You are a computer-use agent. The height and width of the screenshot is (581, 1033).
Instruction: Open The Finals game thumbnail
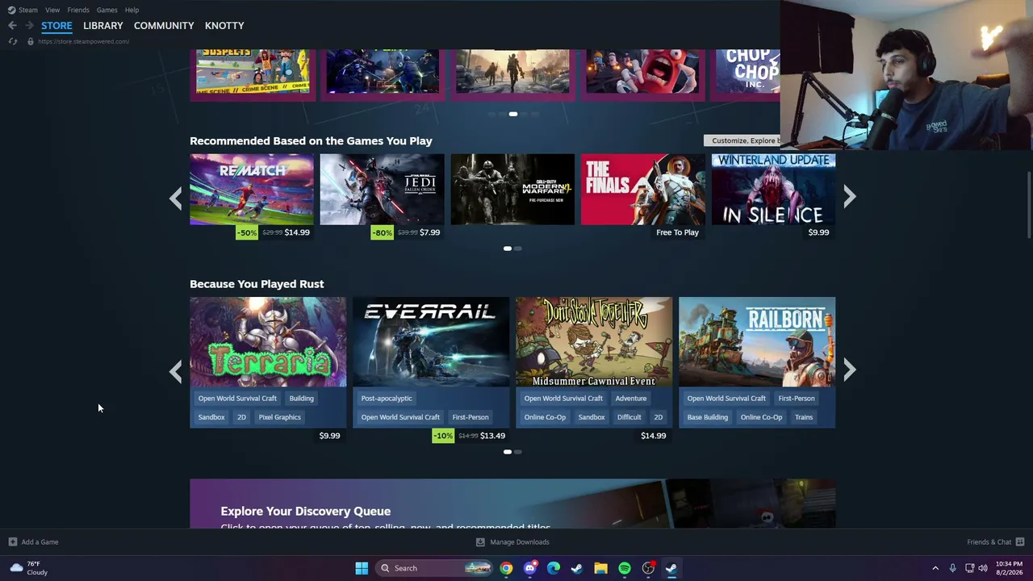[643, 189]
